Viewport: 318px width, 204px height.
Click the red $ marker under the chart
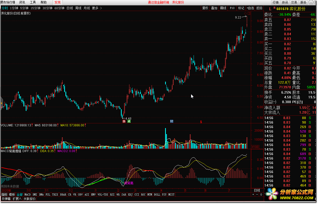click(201, 122)
